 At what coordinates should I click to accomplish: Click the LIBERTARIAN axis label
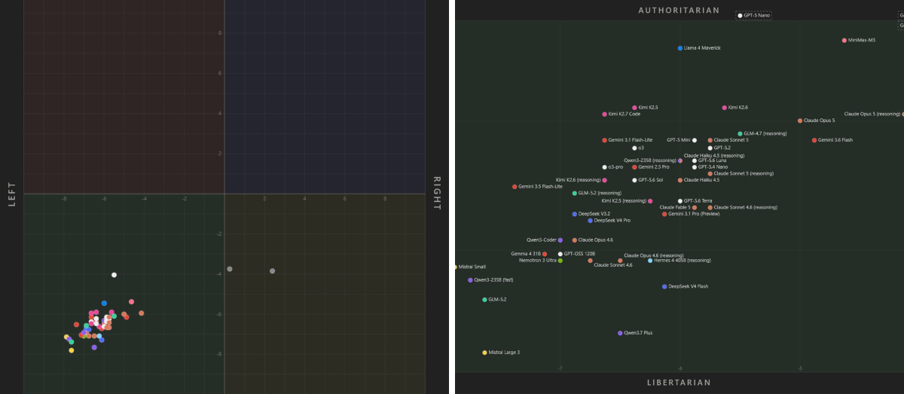pos(679,383)
